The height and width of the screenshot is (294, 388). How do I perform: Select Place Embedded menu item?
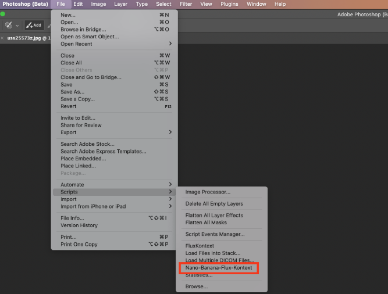[83, 159]
